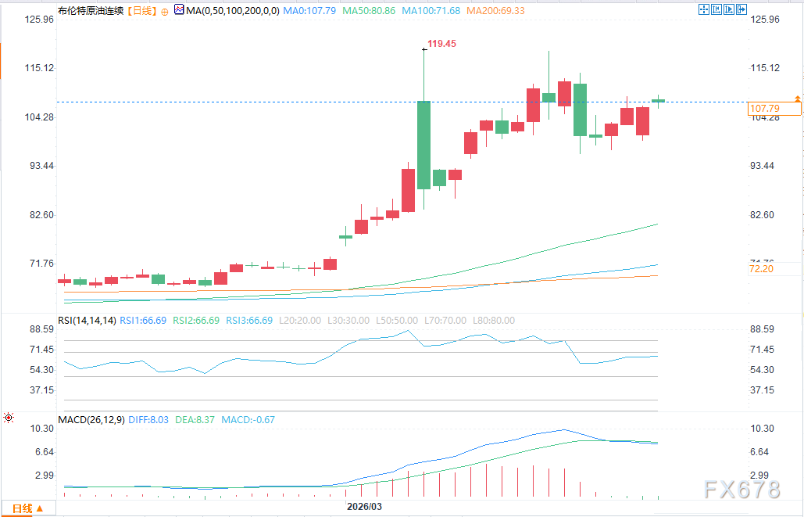
Task: Click the crosshair cursor icon at top right
Action: 702,9
